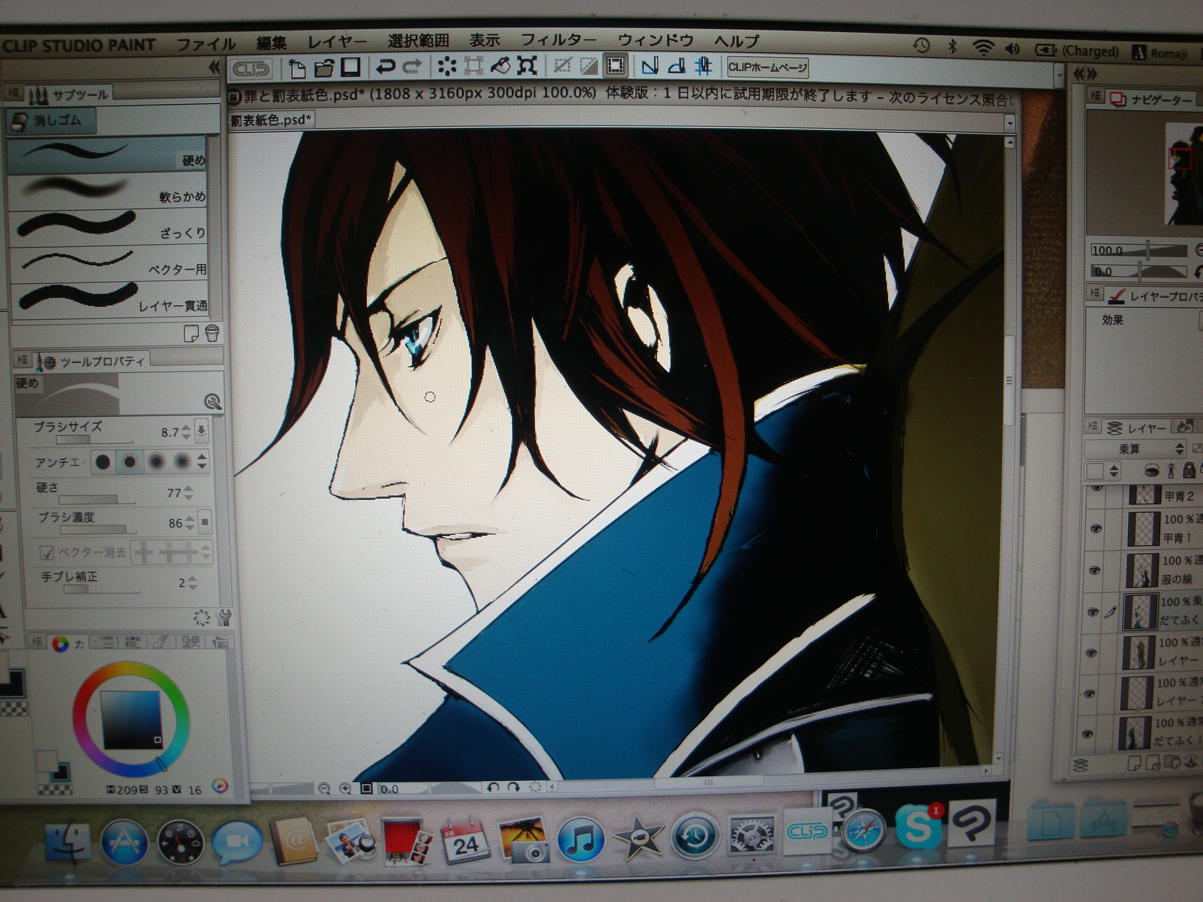Open the anti-aliasing level stepper arrows

click(202, 462)
